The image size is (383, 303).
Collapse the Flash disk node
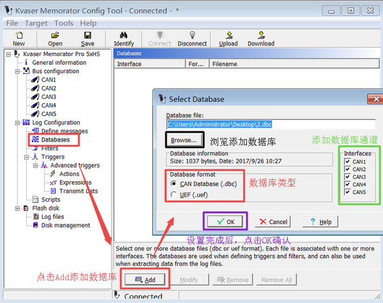point(17,209)
